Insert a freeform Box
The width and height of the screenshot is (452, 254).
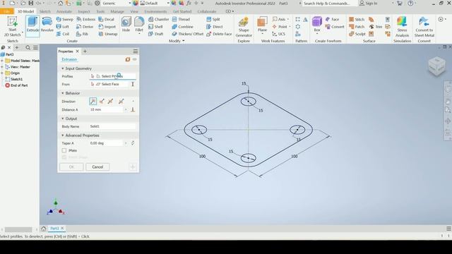pyautogui.click(x=317, y=25)
